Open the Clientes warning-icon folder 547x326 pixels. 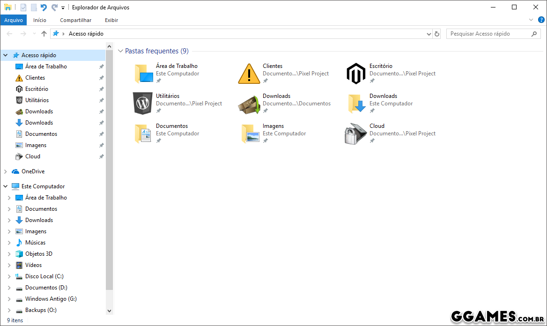click(x=249, y=74)
